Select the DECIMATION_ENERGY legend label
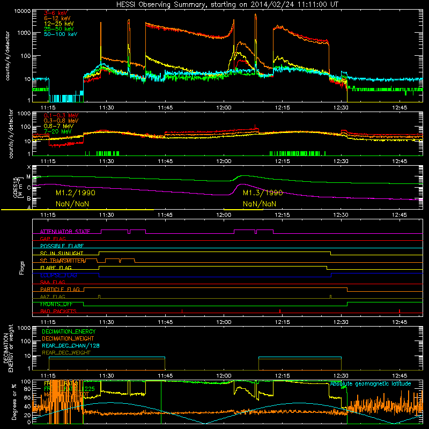This screenshot has width=429, height=429. pos(69,331)
